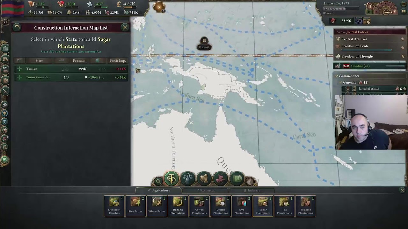The height and width of the screenshot is (229, 408).
Task: Select the Sugar Plantations building icon
Action: 263,206
